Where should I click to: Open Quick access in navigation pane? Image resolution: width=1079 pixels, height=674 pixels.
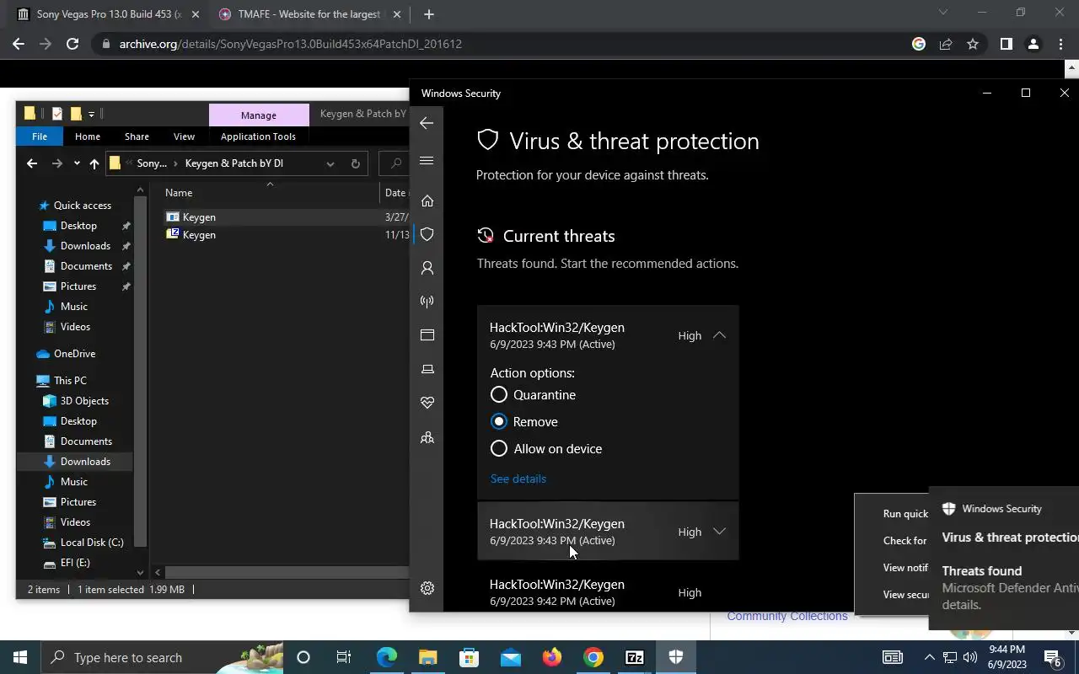pyautogui.click(x=82, y=206)
